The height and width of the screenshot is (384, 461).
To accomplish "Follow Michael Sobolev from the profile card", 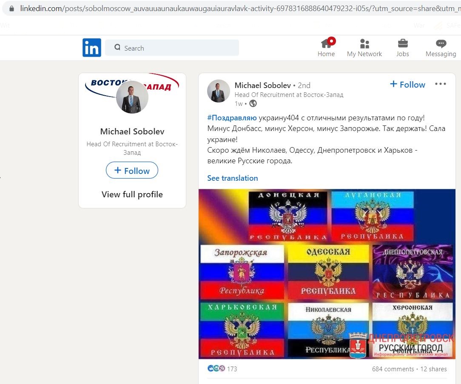I will point(132,170).
